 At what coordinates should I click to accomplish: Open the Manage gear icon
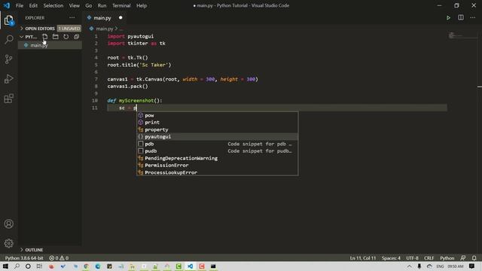(8, 243)
